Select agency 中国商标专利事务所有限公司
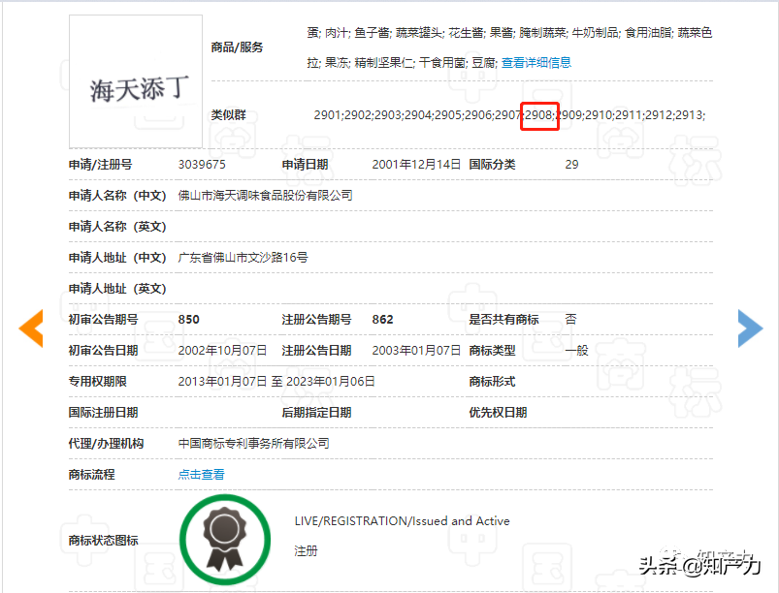779x593 pixels. tap(254, 443)
